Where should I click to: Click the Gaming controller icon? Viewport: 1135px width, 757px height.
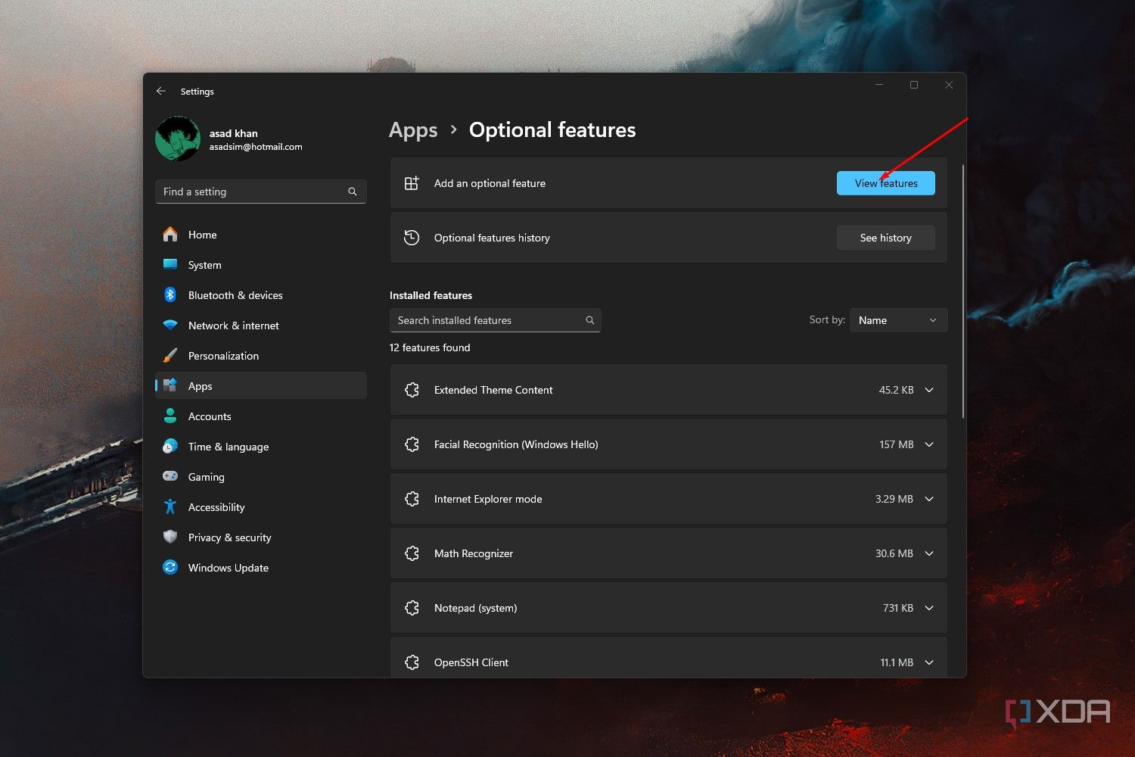click(170, 477)
